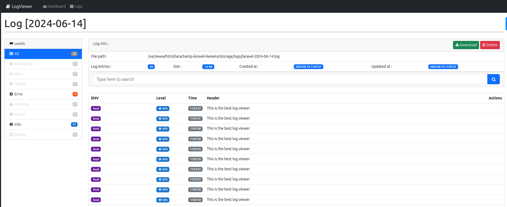Click the second 11:07:36 row's Info badge
This screenshot has height=207, width=507.
[x=163, y=139]
